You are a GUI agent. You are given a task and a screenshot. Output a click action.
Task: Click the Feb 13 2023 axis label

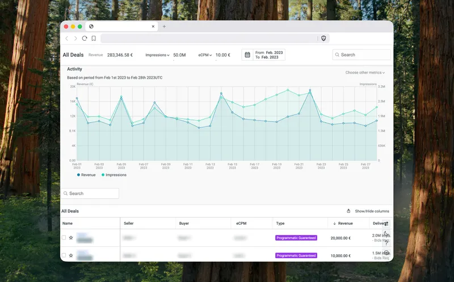click(x=210, y=166)
